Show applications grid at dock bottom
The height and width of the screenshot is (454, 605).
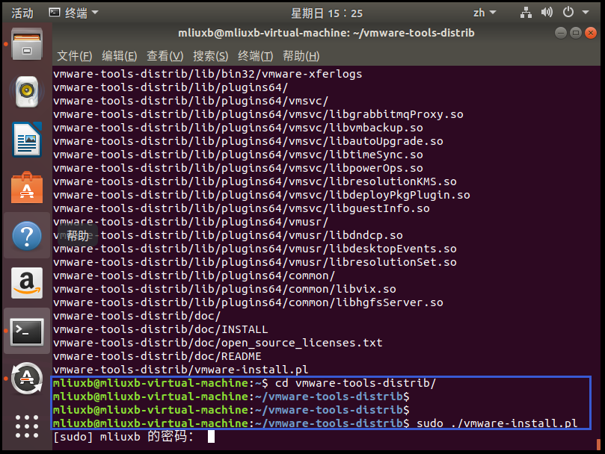click(x=27, y=426)
